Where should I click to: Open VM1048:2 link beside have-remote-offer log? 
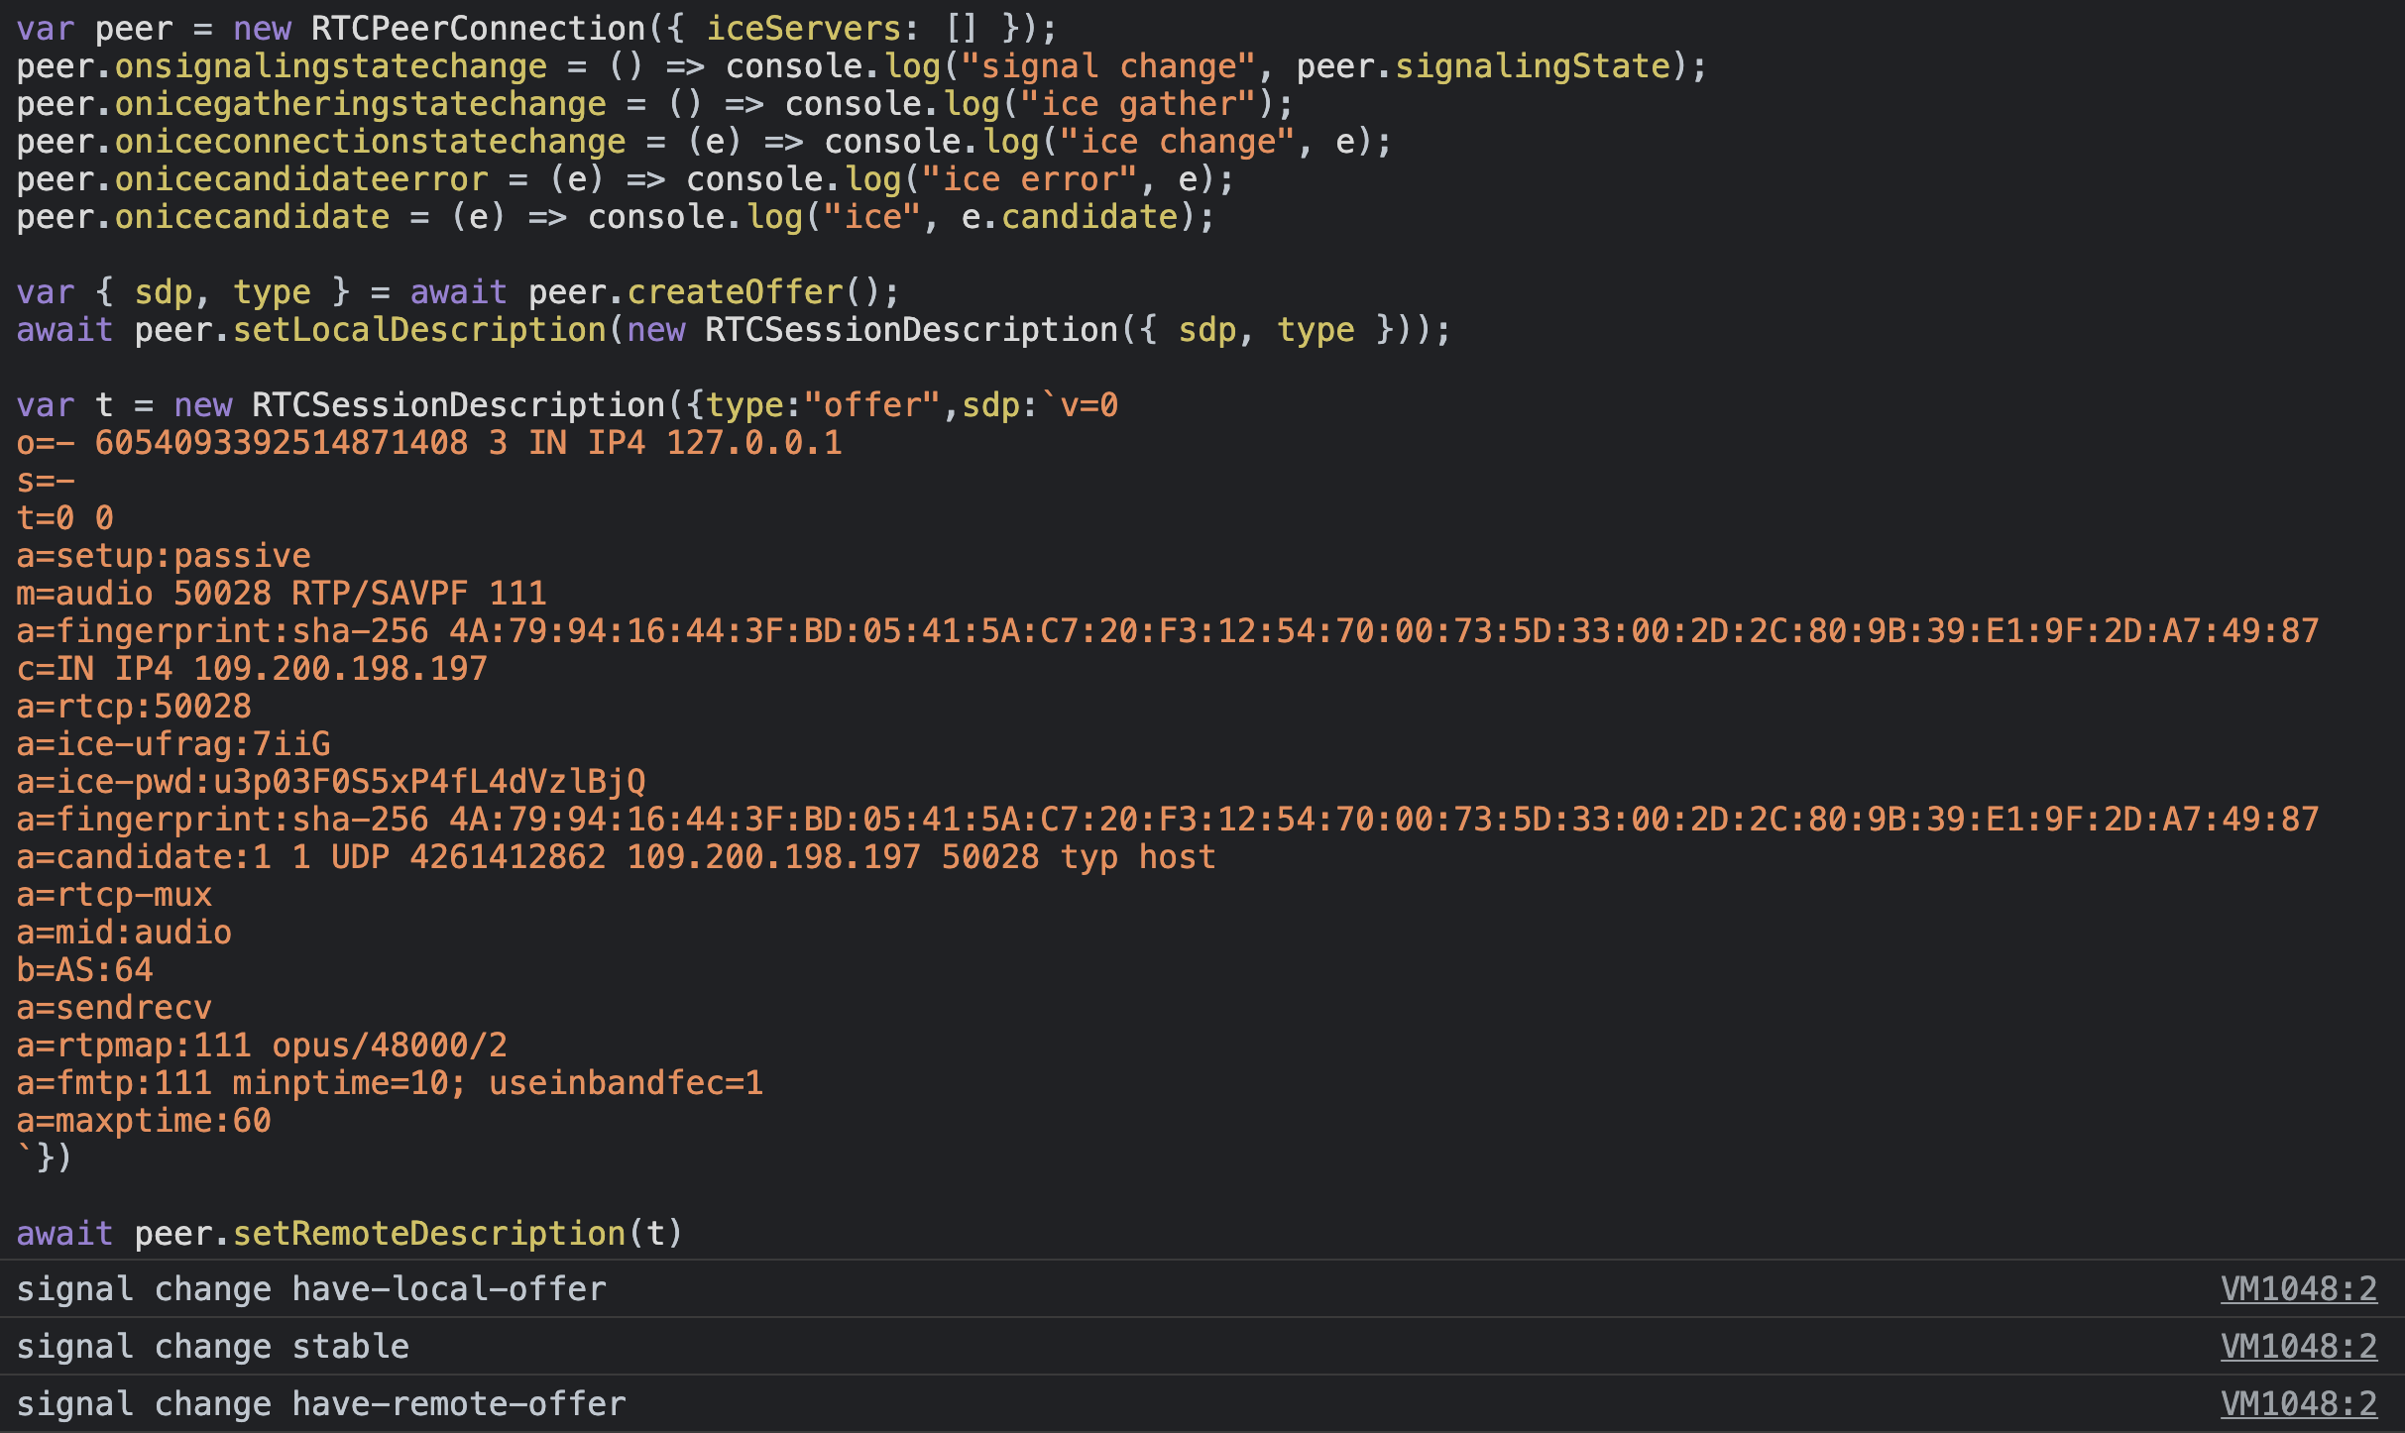(x=2298, y=1403)
